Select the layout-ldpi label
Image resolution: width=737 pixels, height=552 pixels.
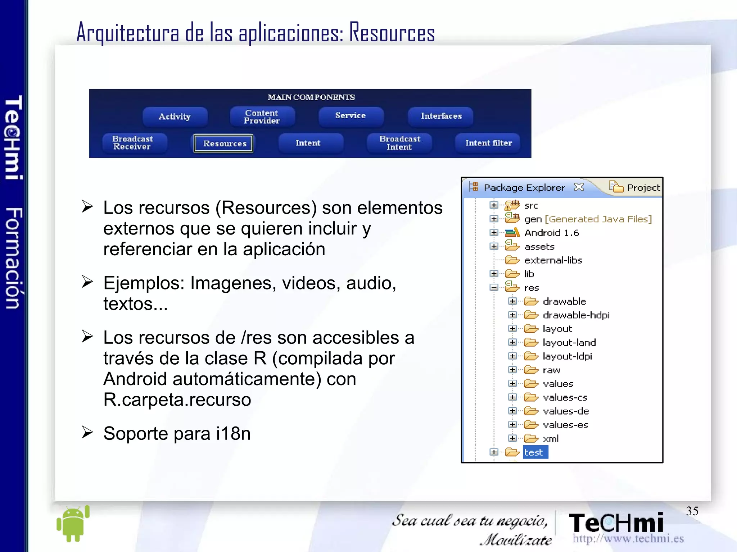(568, 356)
